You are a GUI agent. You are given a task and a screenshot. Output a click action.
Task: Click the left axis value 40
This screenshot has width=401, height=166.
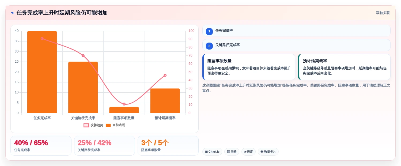(17, 31)
